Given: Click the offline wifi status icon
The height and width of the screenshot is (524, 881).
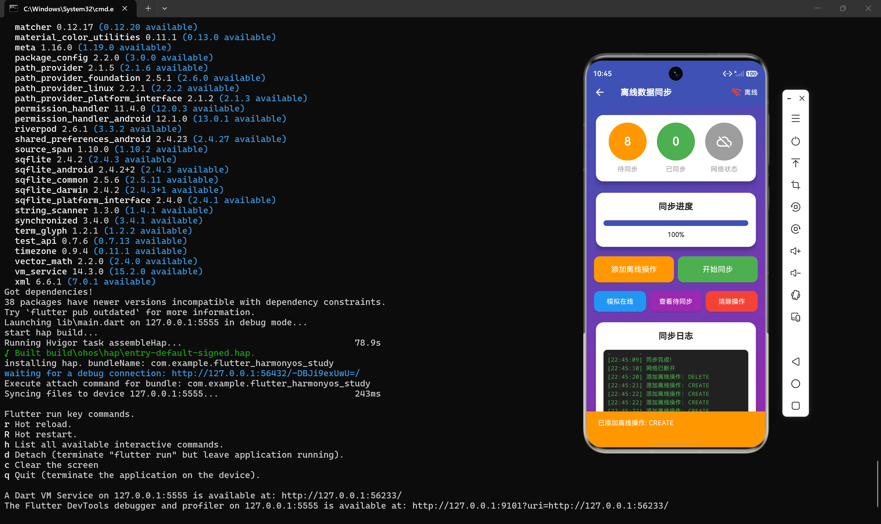Looking at the screenshot, I should click(x=736, y=92).
